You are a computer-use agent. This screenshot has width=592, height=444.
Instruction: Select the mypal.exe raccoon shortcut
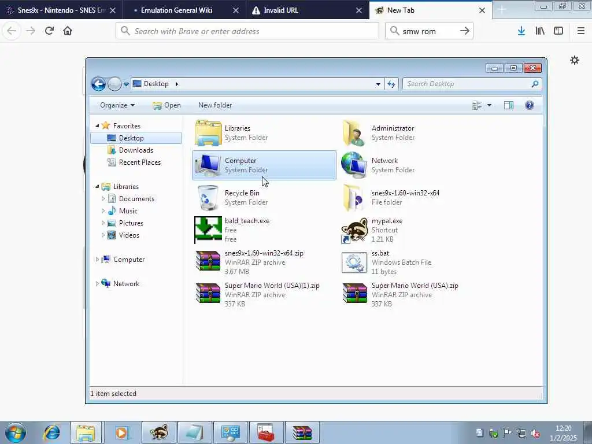(354, 230)
